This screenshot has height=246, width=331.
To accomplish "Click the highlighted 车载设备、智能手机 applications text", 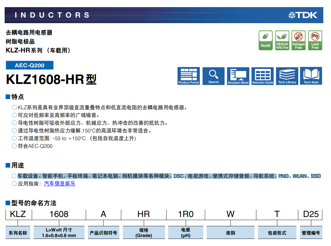I will [169, 176].
